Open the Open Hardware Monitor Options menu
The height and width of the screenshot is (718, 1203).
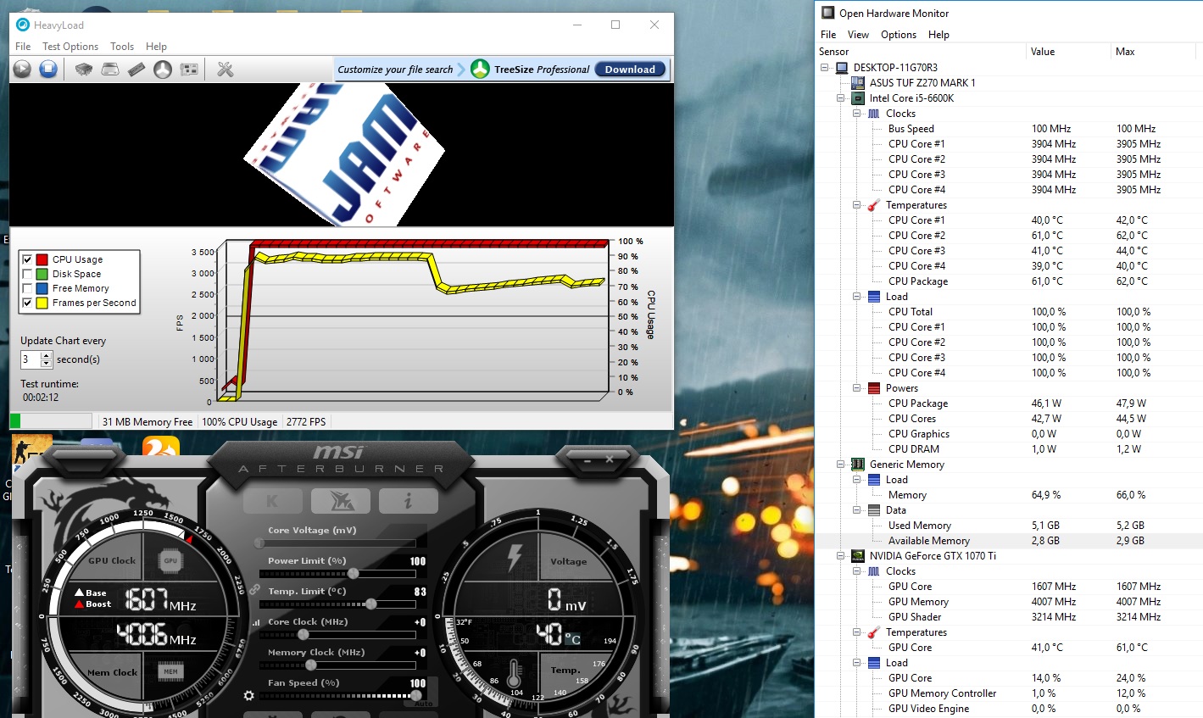(899, 35)
